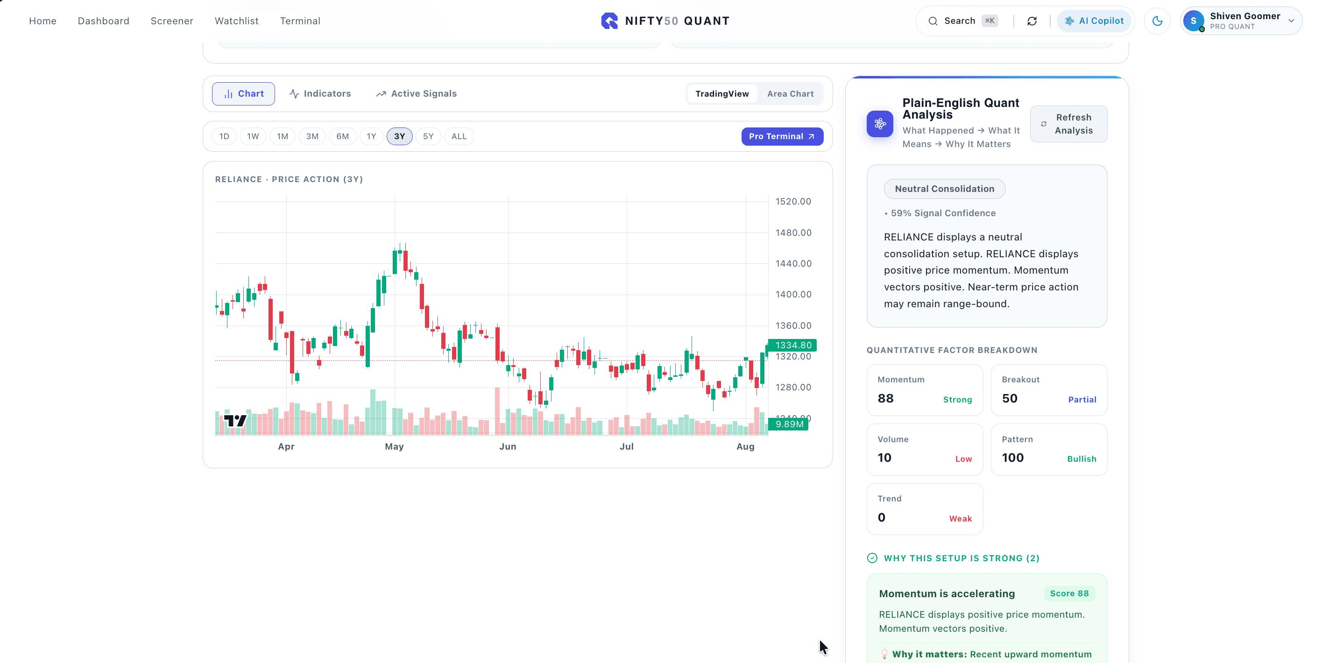The image size is (1329, 663).
Task: Click the Trend 0 factor card
Action: click(x=925, y=509)
